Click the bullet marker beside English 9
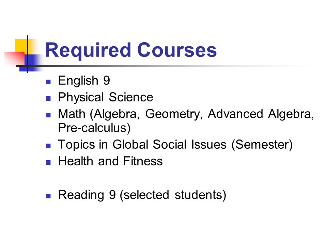 pyautogui.click(x=48, y=82)
